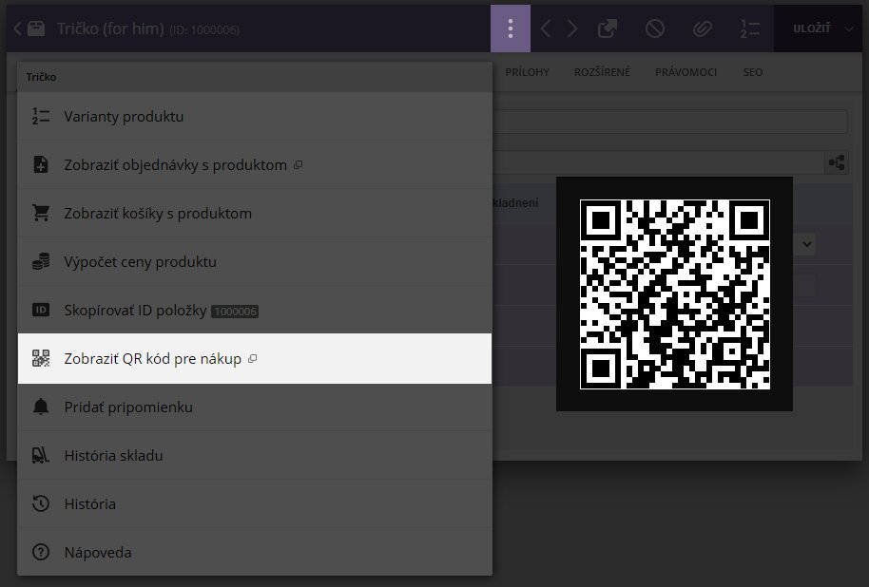Click the Tričko (for him) title text
Viewport: 869px width, 587px height.
coord(111,28)
